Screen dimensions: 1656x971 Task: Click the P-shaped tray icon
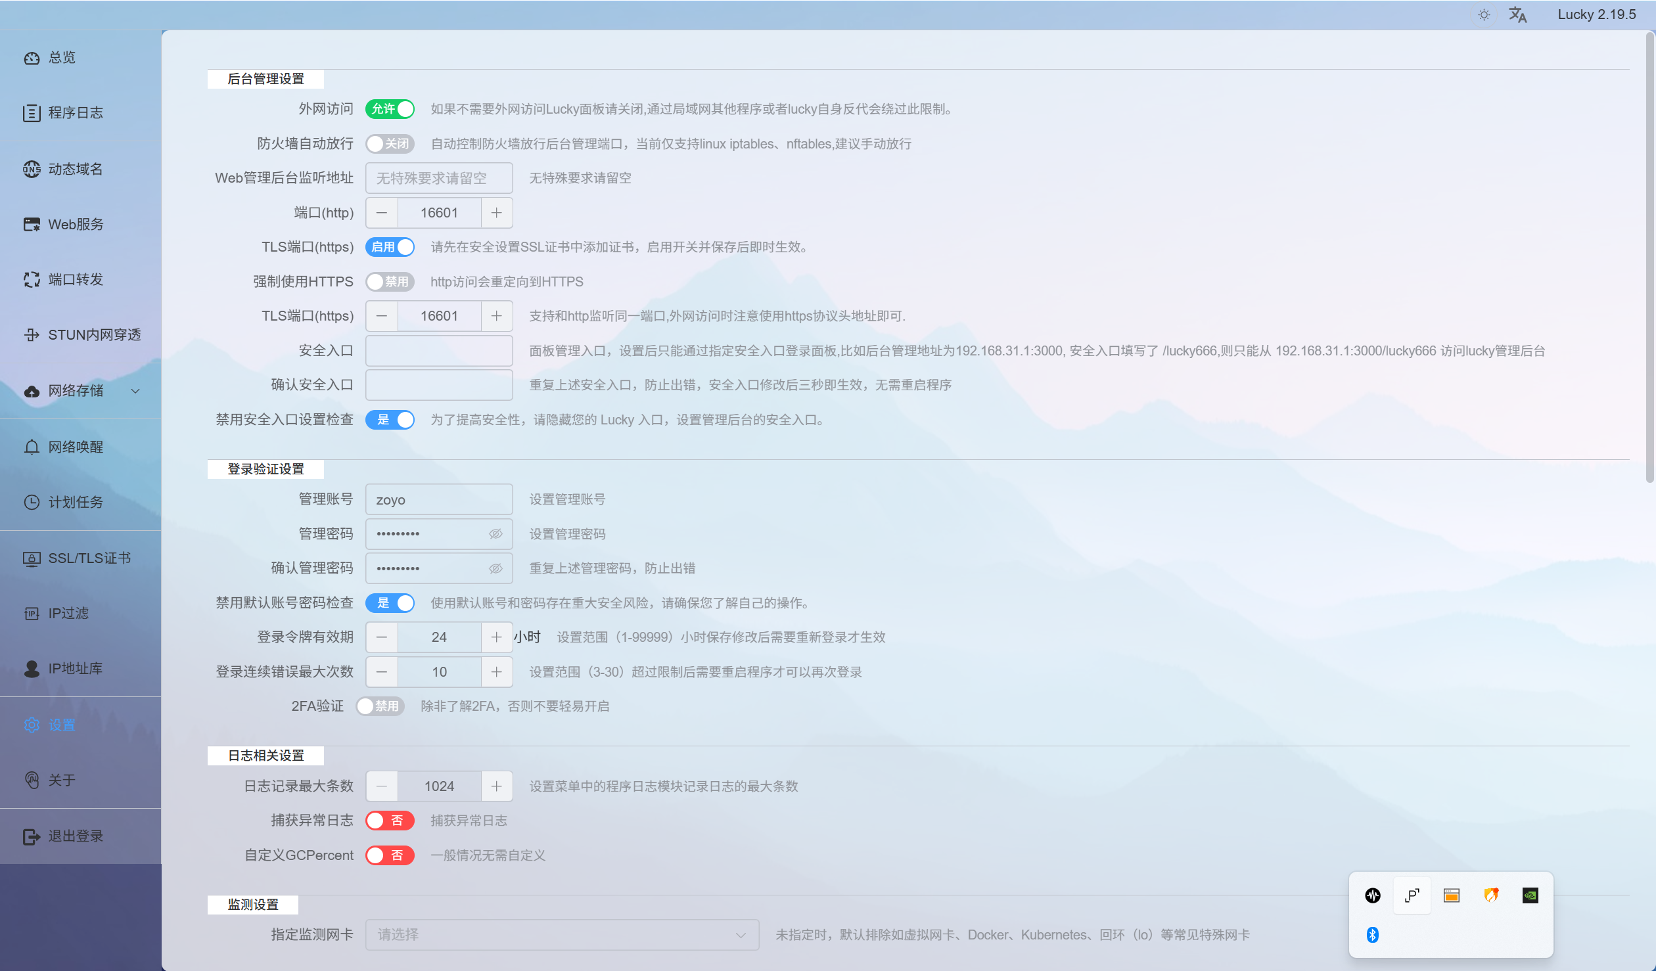coord(1412,895)
